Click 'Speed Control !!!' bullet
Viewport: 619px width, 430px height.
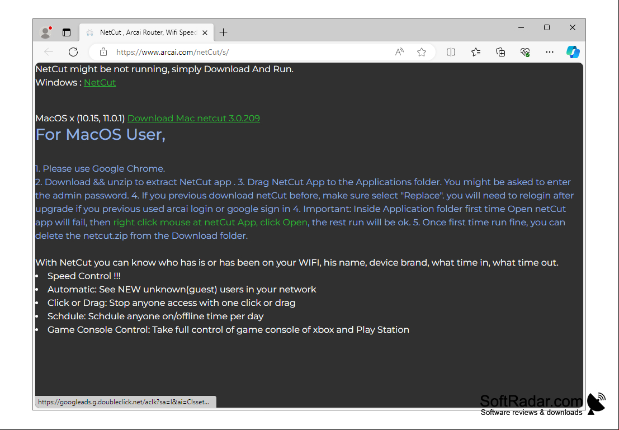[84, 276]
